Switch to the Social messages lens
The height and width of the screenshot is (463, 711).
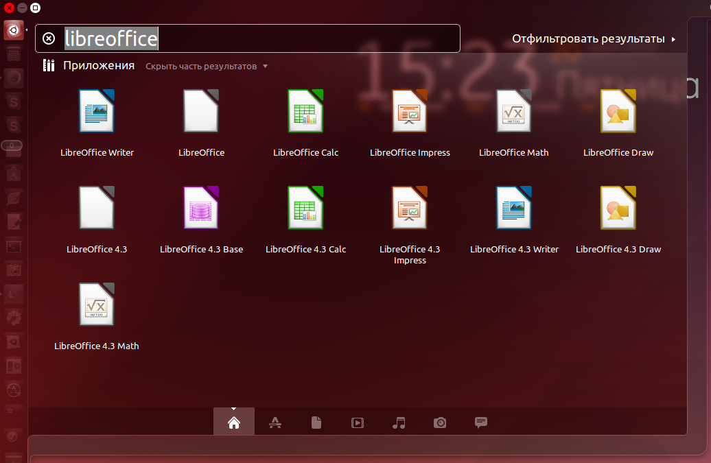coord(481,423)
